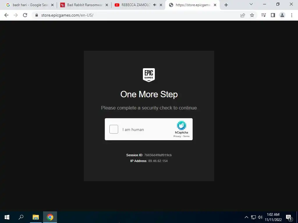The height and width of the screenshot is (223, 298).
Task: Close the Bad Rabbit Ransomware tab
Action: click(x=107, y=5)
